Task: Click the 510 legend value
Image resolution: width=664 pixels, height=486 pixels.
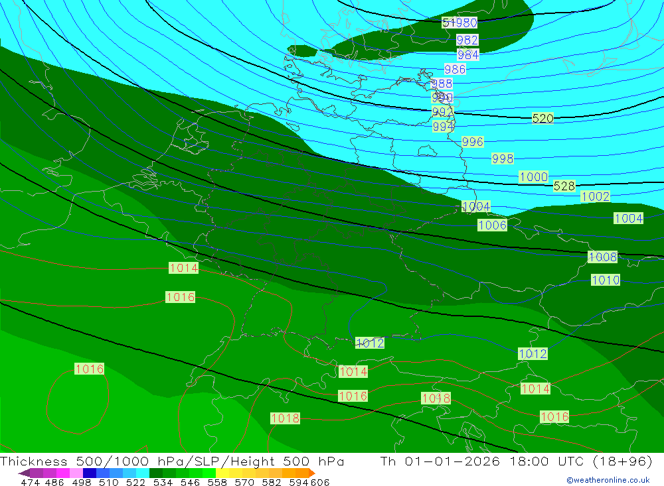Action: [108, 482]
